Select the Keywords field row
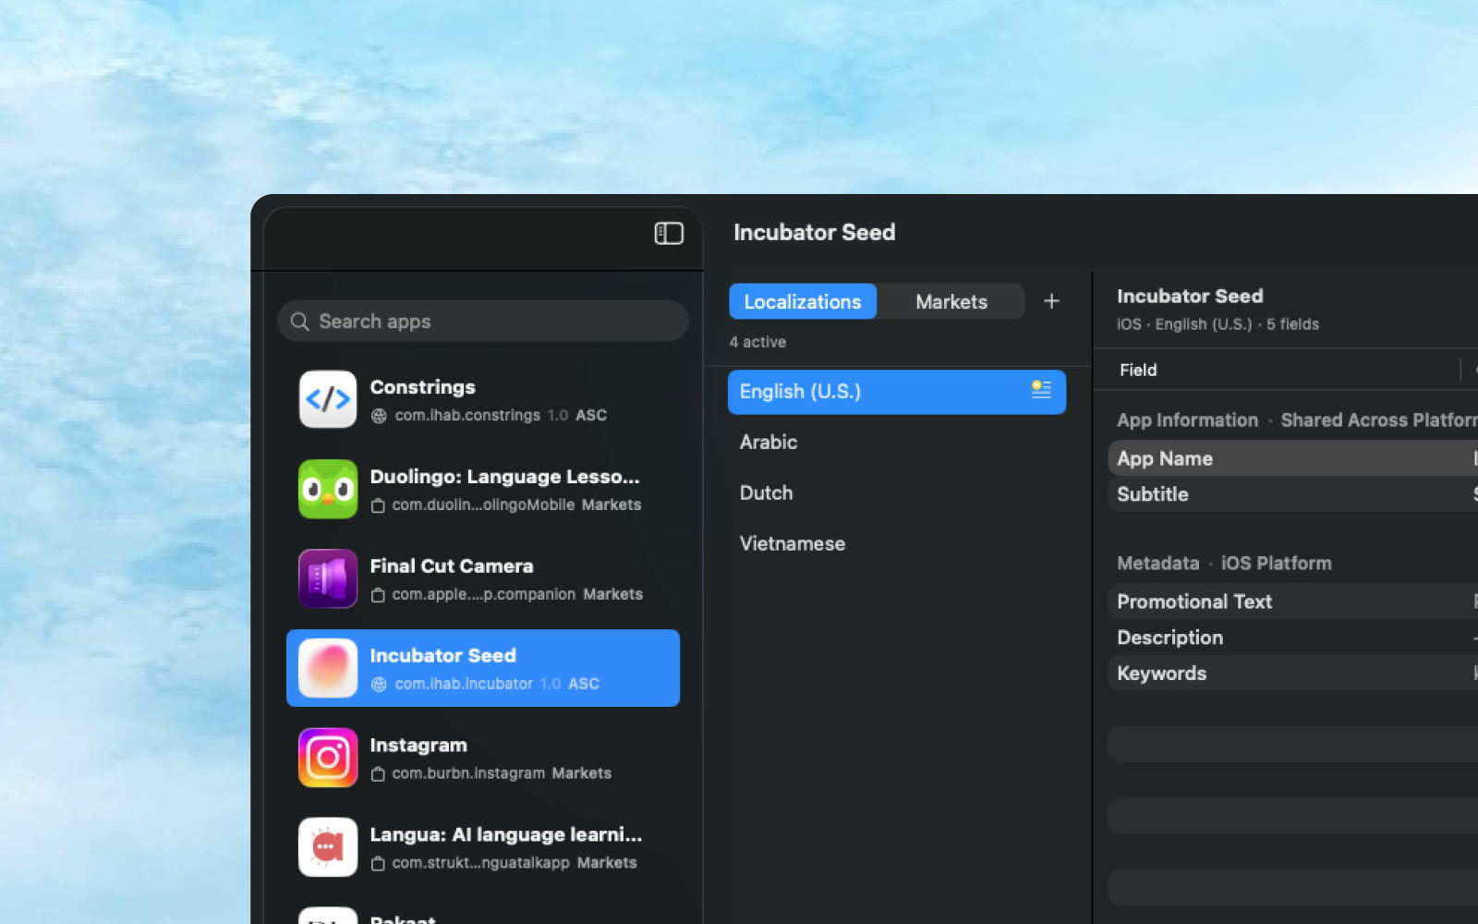 (x=1293, y=674)
